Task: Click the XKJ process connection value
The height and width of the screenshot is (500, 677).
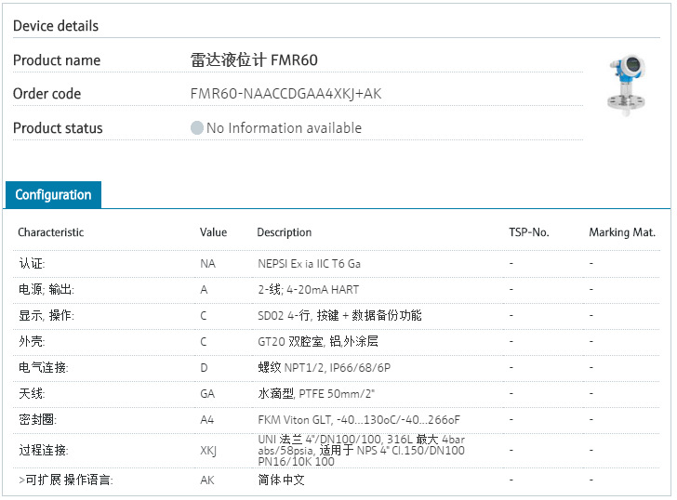Action: (x=208, y=450)
